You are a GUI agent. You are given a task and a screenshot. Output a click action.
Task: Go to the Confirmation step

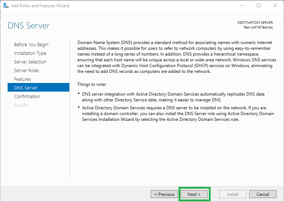click(27, 96)
